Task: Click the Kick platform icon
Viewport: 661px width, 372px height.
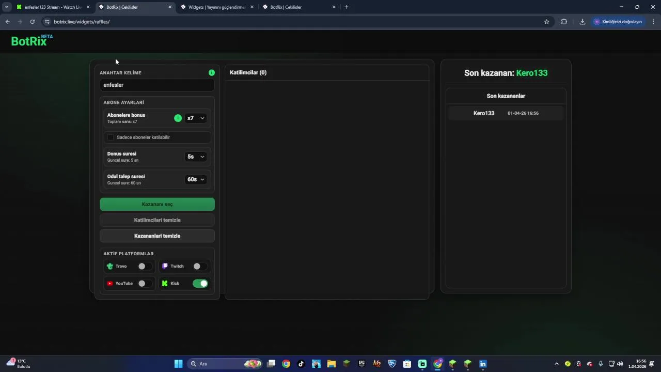Action: 165,284
